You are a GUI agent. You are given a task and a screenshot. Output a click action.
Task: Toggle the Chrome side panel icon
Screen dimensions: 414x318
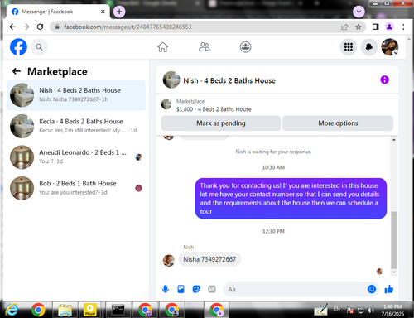tap(375, 26)
